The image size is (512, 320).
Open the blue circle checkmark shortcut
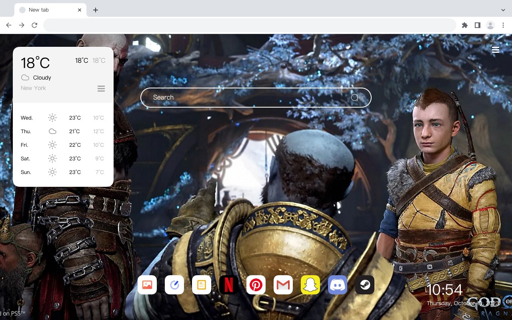[174, 285]
